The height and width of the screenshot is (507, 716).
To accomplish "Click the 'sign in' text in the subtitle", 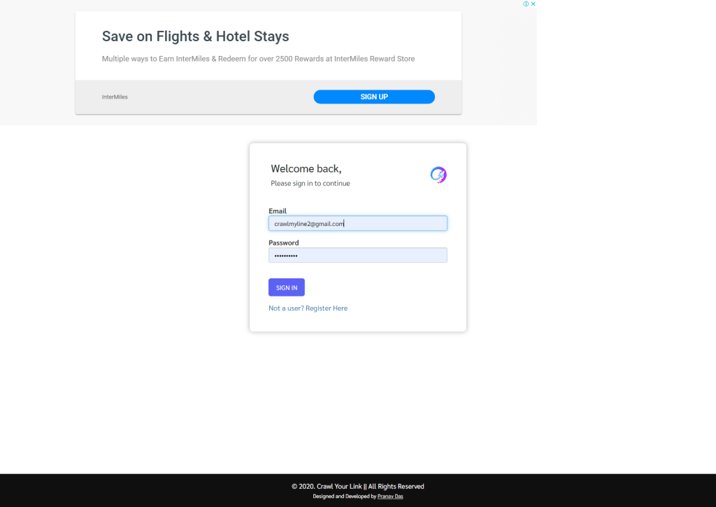I will pyautogui.click(x=303, y=183).
